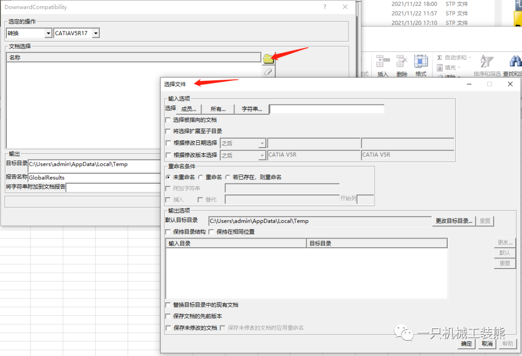Click the 成员... button
Screen dimensions: 522x356
pyautogui.click(x=189, y=109)
